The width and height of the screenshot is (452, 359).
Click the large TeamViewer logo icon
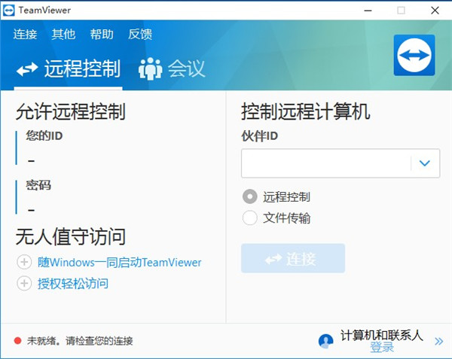[414, 55]
